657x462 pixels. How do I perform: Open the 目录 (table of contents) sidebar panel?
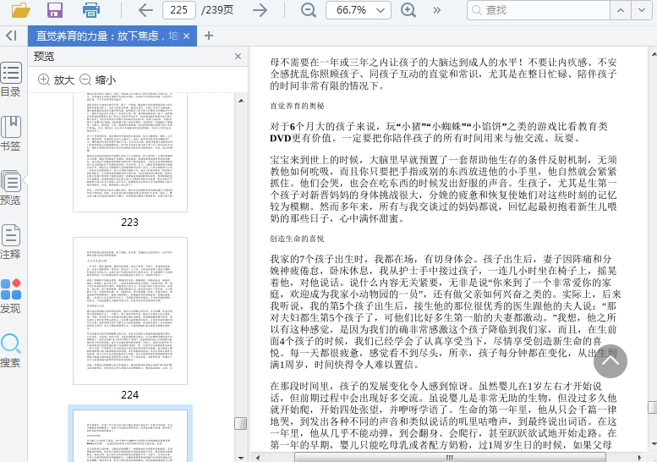(x=11, y=80)
